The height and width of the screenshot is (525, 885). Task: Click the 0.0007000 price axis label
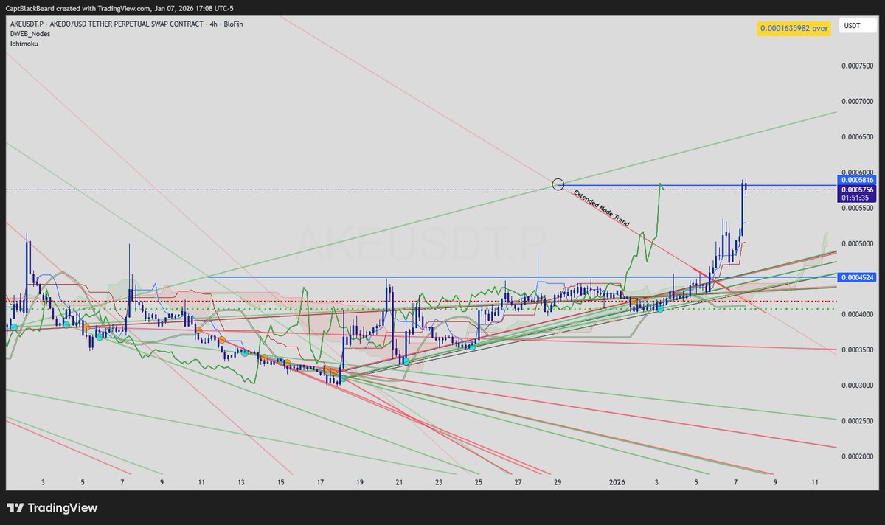tap(856, 101)
